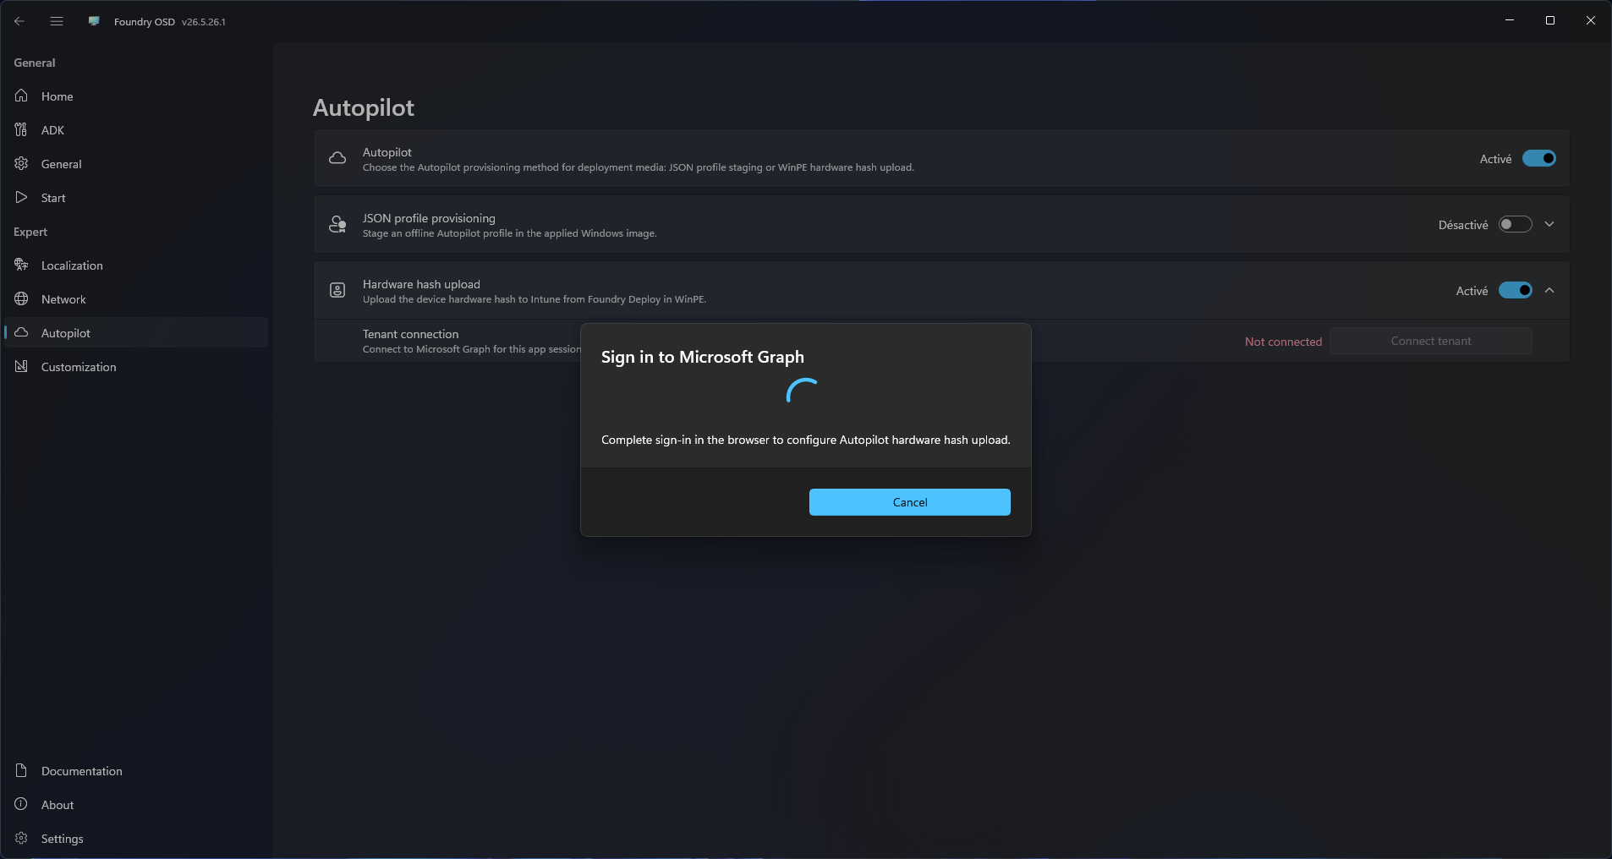
Task: Click the version text v26.5.26.1
Action: pyautogui.click(x=204, y=22)
